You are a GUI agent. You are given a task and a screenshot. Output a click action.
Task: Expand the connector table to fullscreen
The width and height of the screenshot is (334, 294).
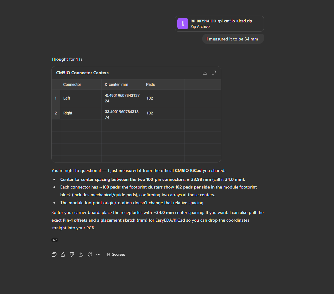tap(214, 73)
